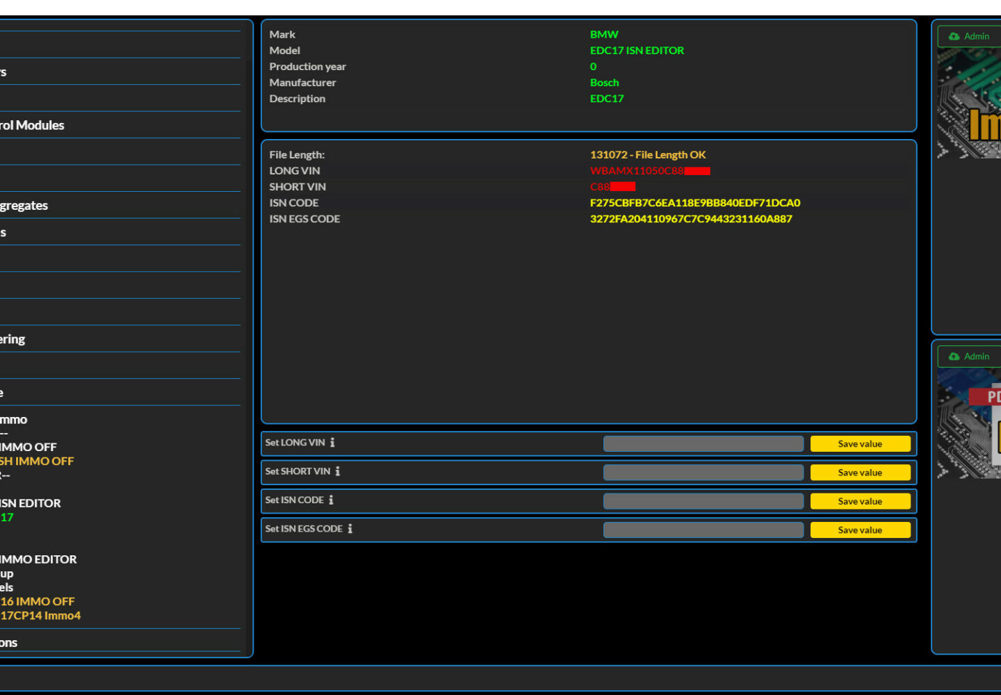The image size is (1001, 695).
Task: Focus the Set LONG VIN input field
Action: 703,444
